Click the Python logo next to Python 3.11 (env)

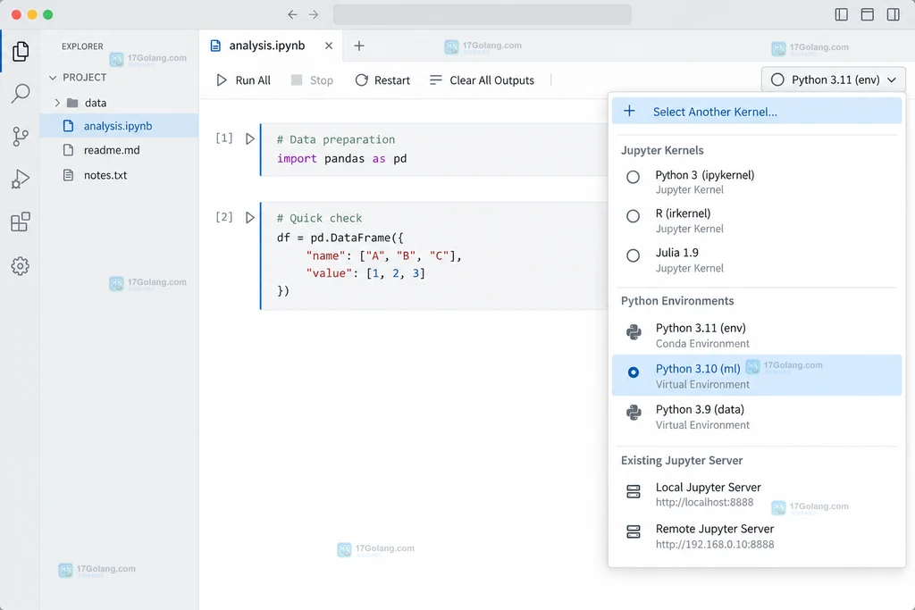634,332
